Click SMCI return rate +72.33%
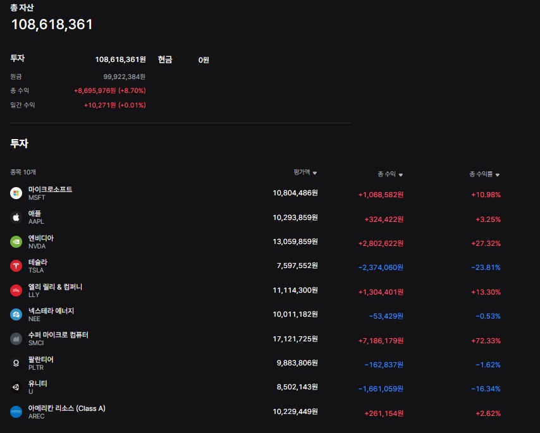Viewport: 540px width, 433px height. (x=486, y=341)
